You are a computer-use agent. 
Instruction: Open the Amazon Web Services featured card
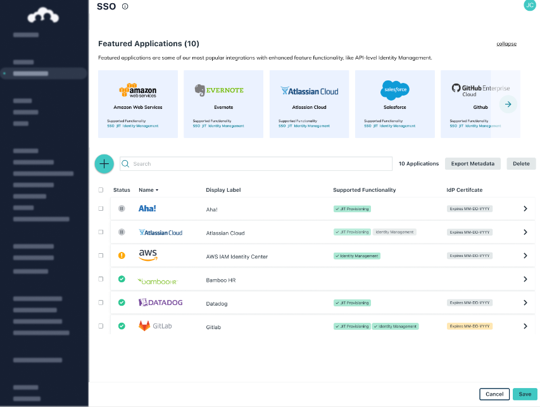pyautogui.click(x=138, y=104)
